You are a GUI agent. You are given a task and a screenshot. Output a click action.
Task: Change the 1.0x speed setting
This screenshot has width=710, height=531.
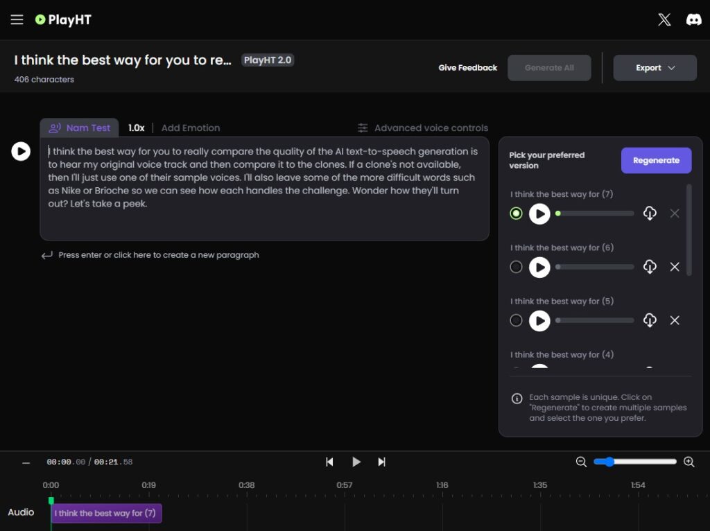[137, 128]
